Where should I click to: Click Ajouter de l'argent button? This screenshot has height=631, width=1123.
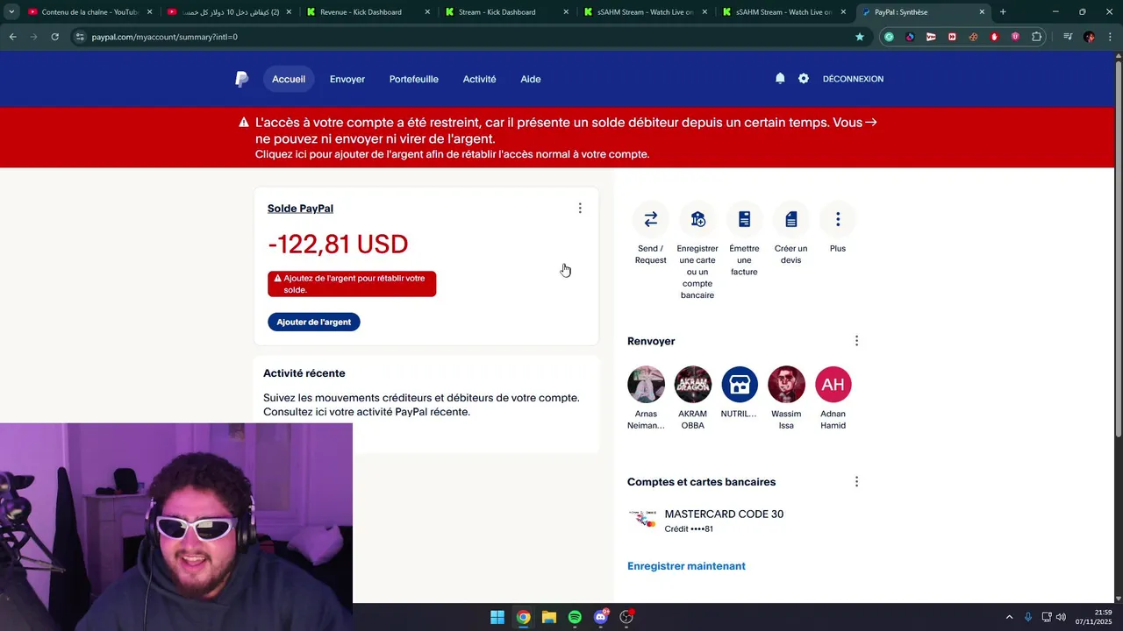pyautogui.click(x=314, y=322)
